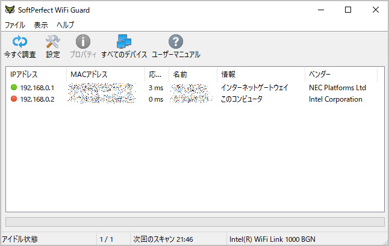The width and height of the screenshot is (389, 246).
Task: Click the 1 / 1 status bar counter
Action: [x=107, y=239]
